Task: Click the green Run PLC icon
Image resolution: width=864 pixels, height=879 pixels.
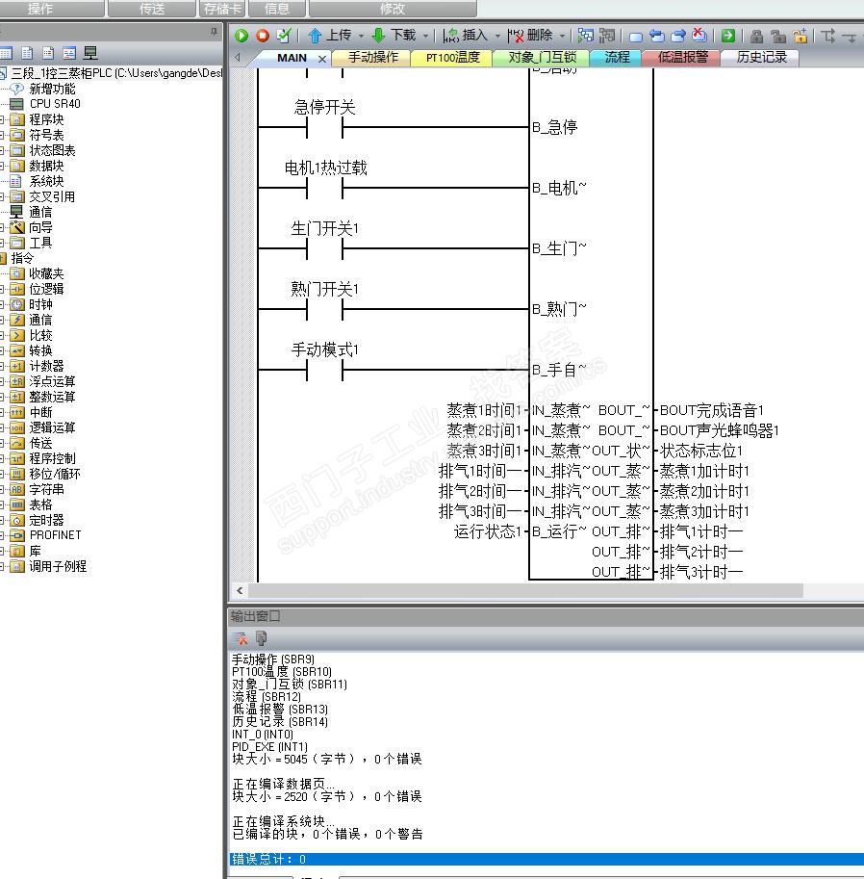Action: [x=241, y=36]
